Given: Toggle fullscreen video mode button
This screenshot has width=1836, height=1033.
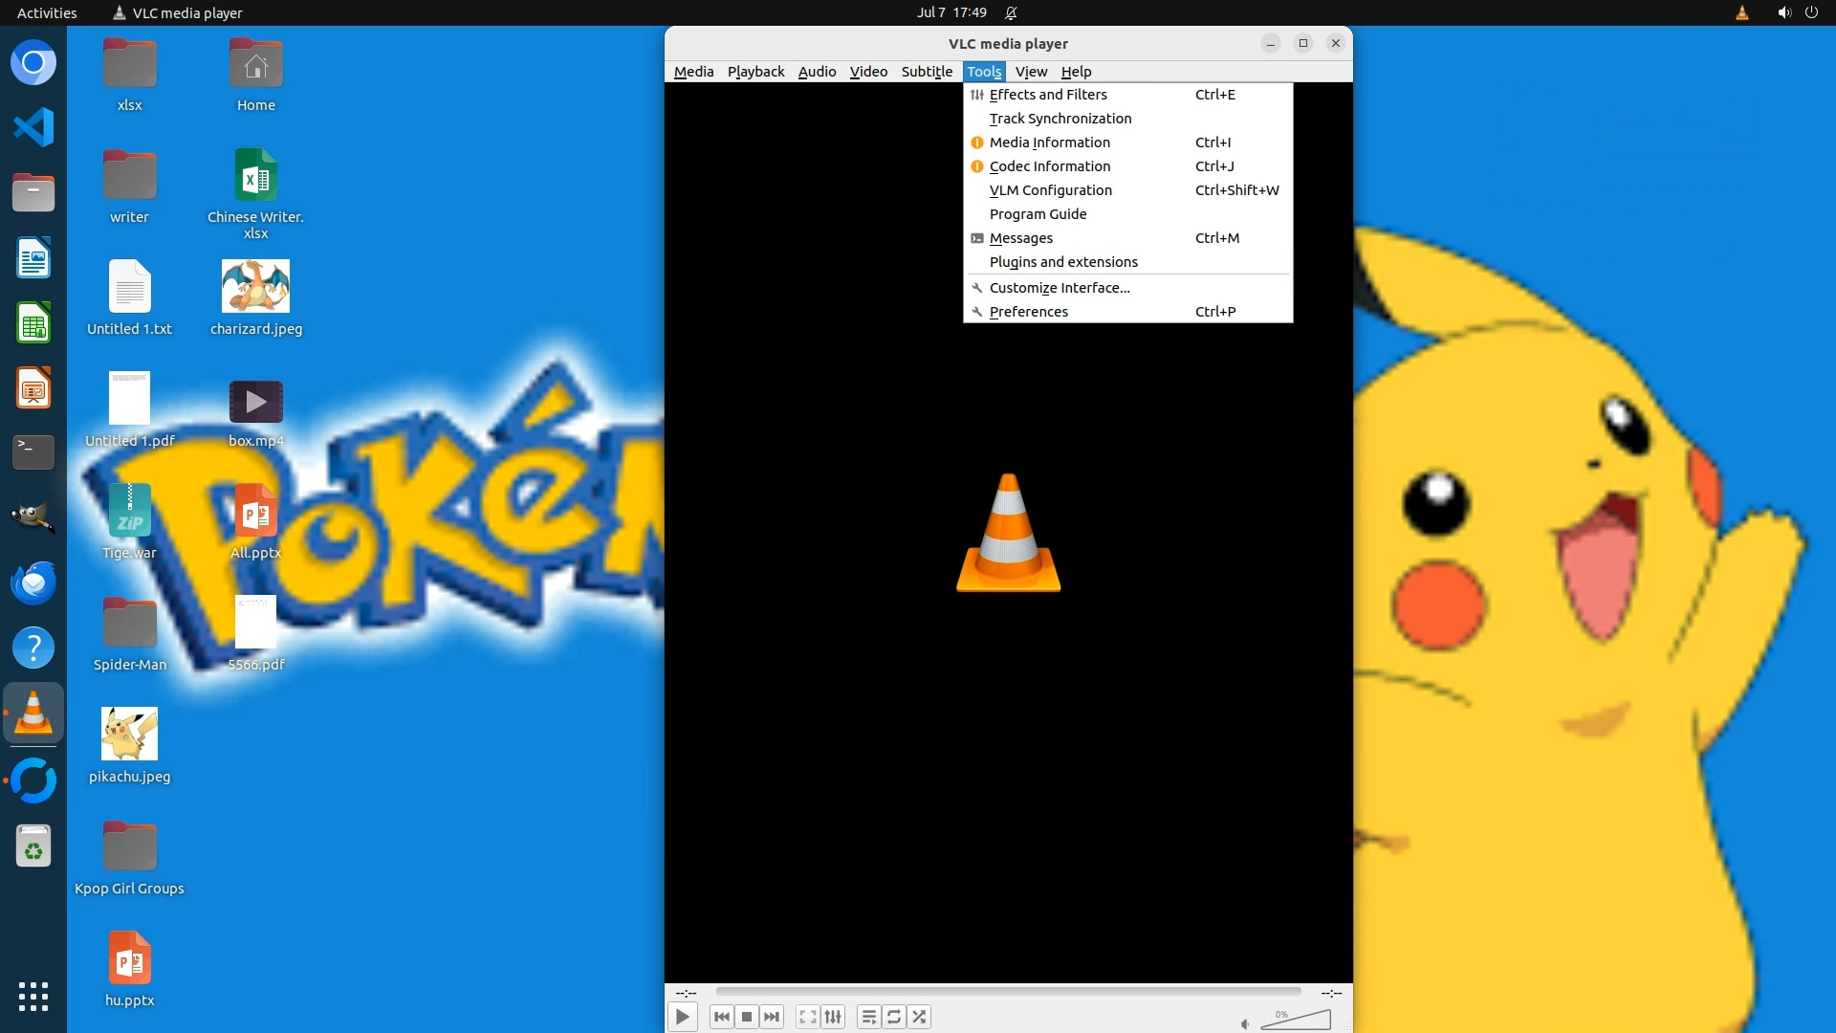Looking at the screenshot, I should (x=808, y=1017).
